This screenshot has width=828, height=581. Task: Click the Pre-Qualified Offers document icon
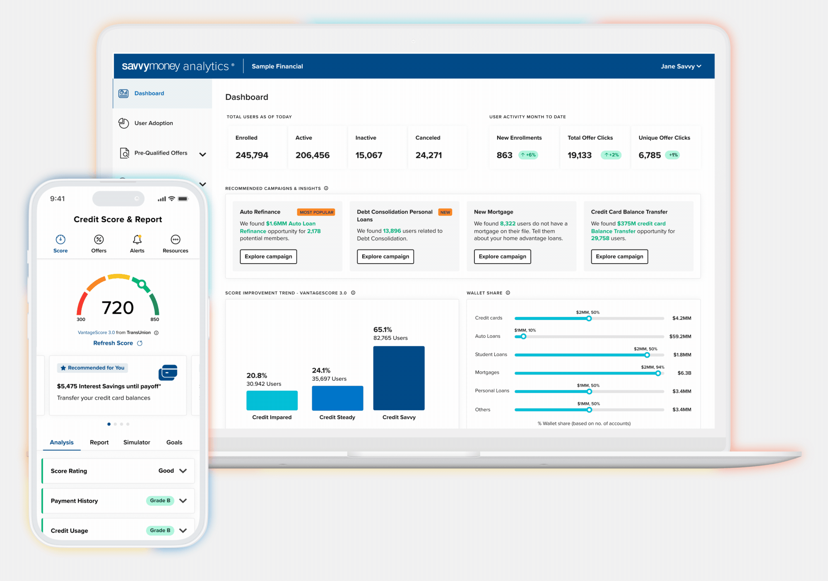[124, 153]
